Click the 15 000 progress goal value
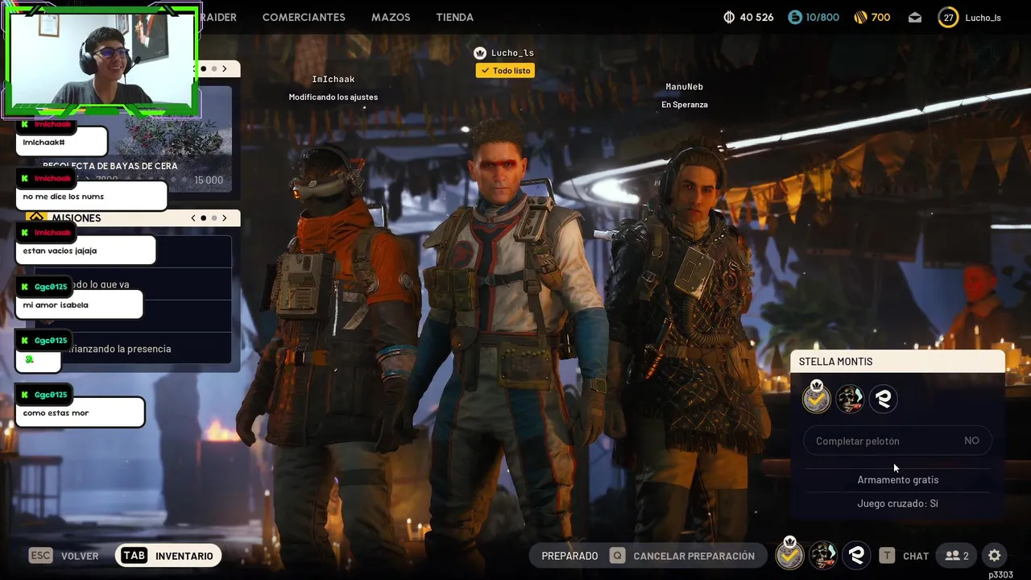The width and height of the screenshot is (1031, 580). pos(209,180)
